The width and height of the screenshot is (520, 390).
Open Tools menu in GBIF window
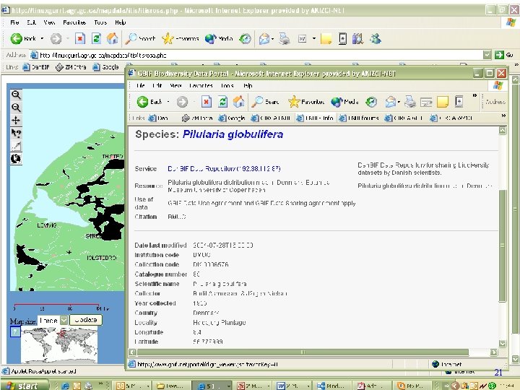click(227, 85)
